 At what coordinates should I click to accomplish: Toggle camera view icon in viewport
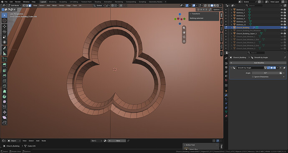[x=184, y=37]
